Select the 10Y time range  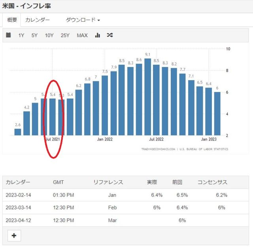pyautogui.click(x=49, y=36)
